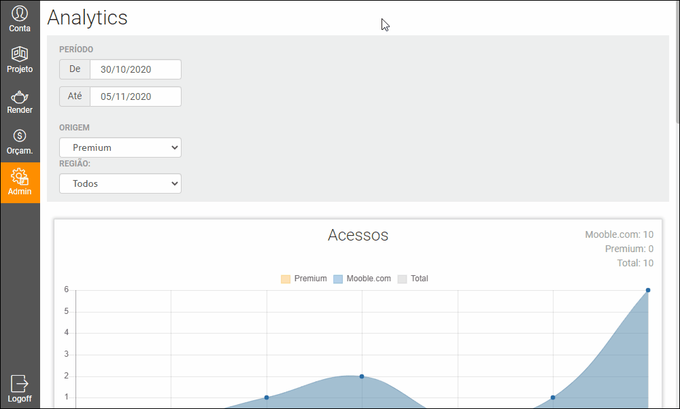This screenshot has height=409, width=680.
Task: Open the Conta account icon
Action: click(20, 14)
